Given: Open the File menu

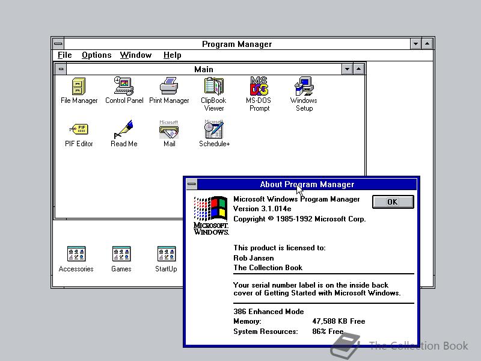Looking at the screenshot, I should click(65, 55).
